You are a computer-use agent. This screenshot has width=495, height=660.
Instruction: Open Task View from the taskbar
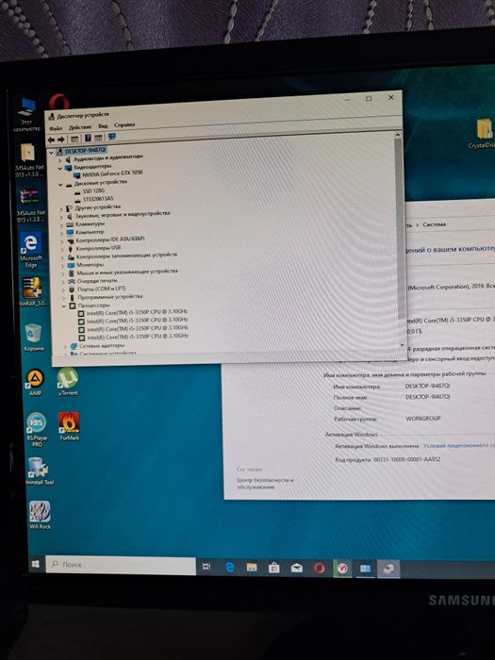(206, 567)
